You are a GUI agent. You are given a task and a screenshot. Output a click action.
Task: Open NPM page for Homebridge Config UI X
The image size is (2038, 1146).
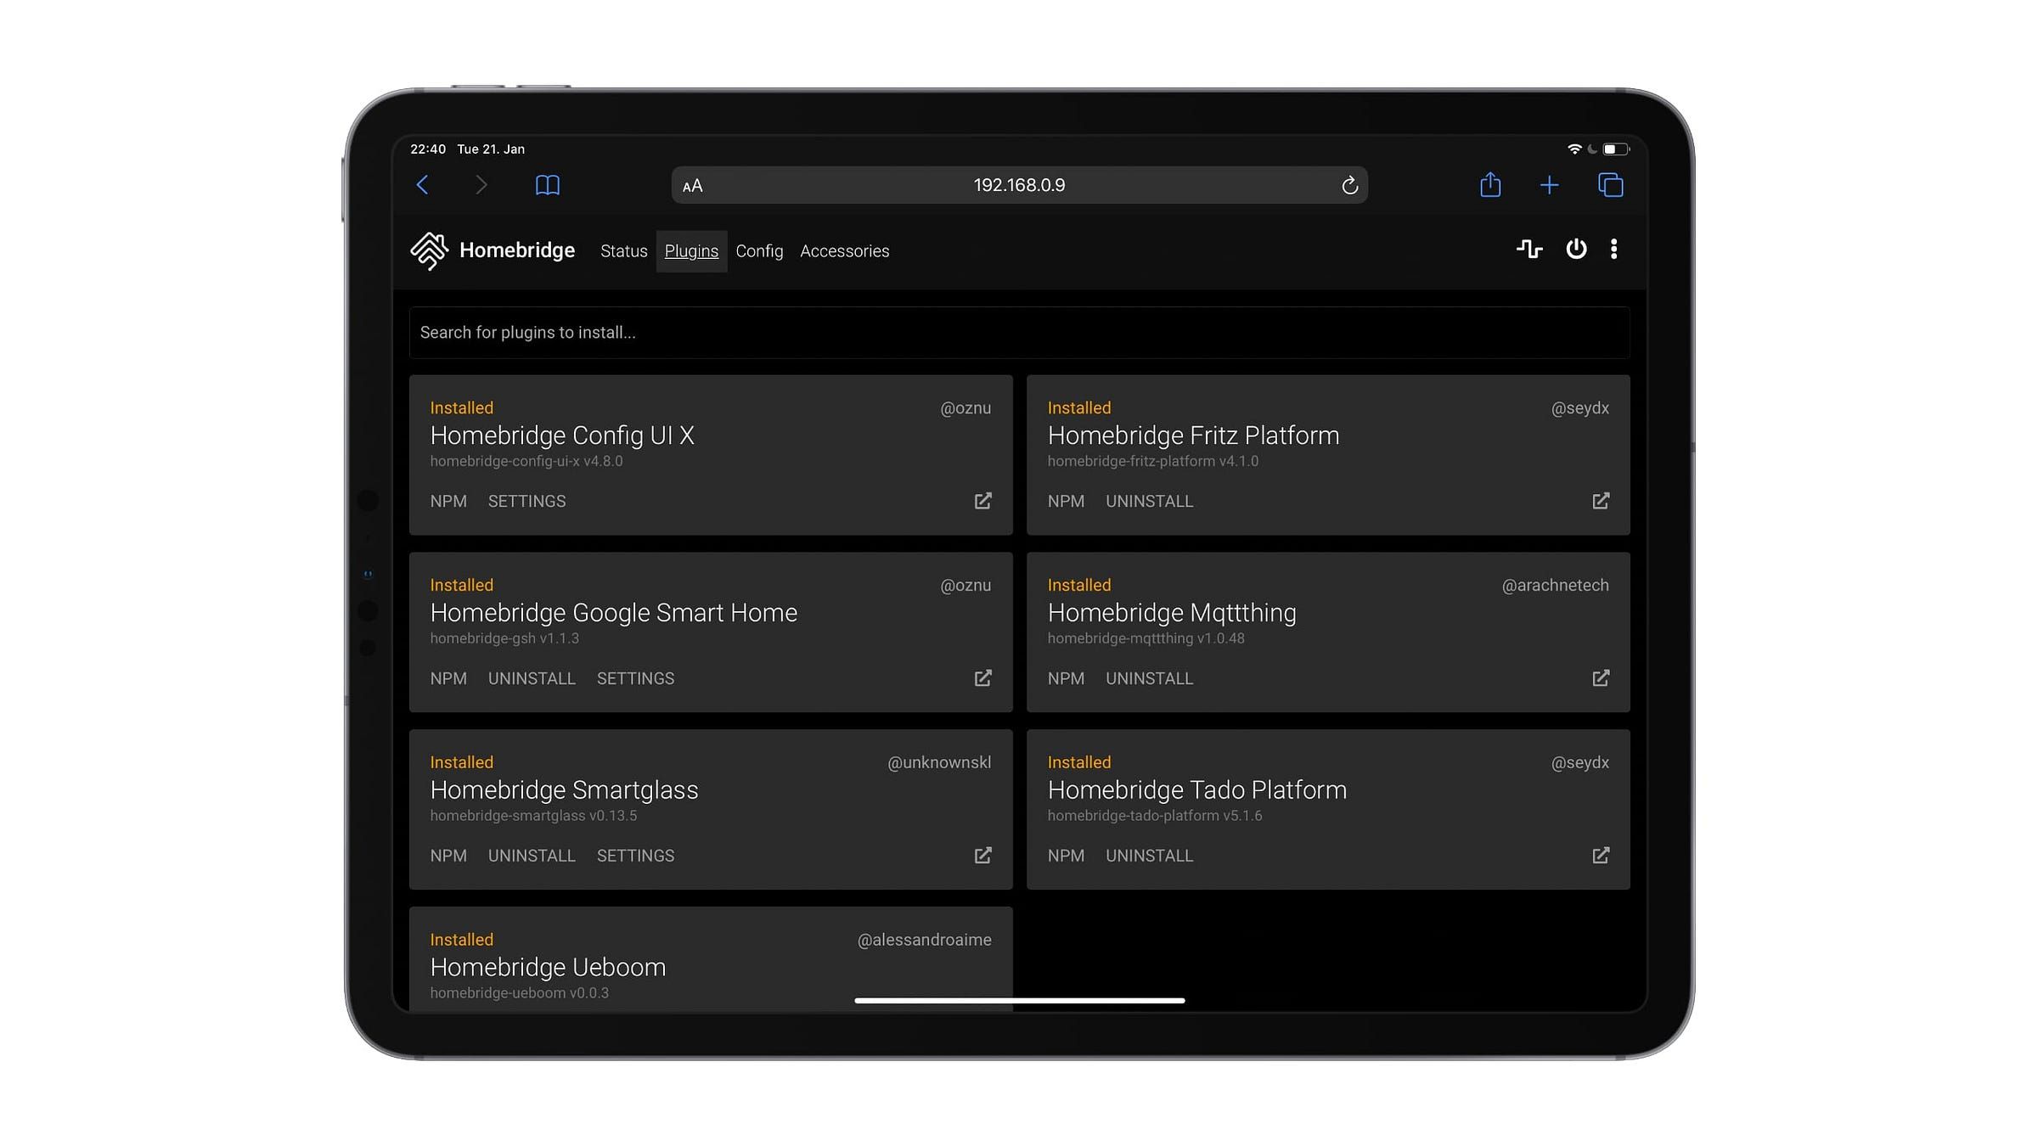448,502
